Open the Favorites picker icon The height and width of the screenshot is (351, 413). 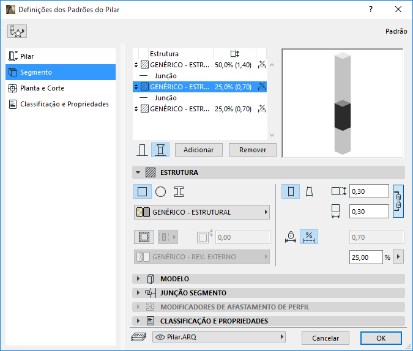[x=17, y=31]
